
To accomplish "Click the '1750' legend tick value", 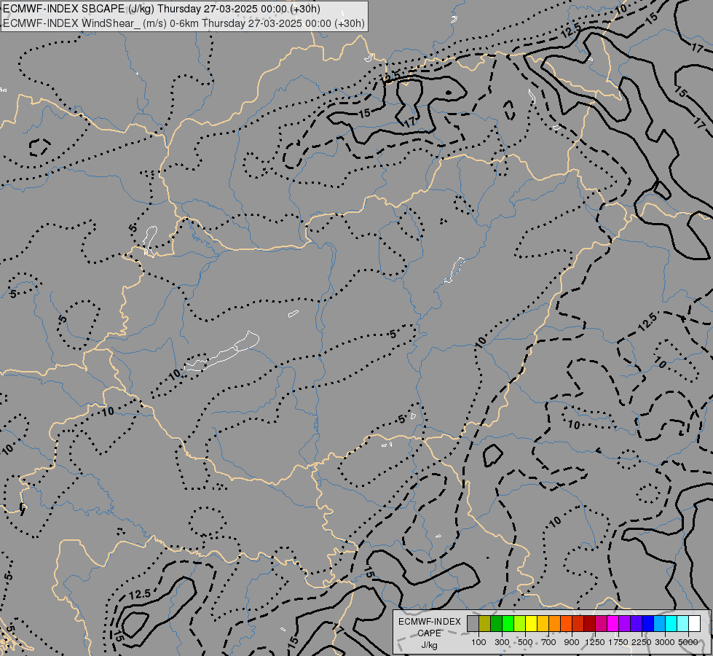I will pyautogui.click(x=618, y=642).
